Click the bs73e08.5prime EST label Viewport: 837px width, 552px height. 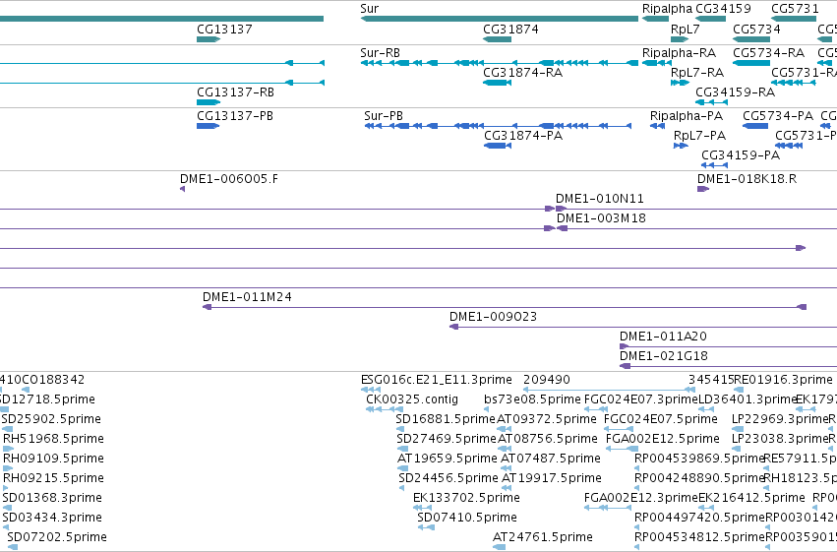(x=532, y=399)
